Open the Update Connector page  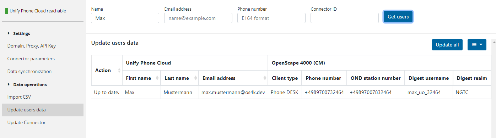27,123
